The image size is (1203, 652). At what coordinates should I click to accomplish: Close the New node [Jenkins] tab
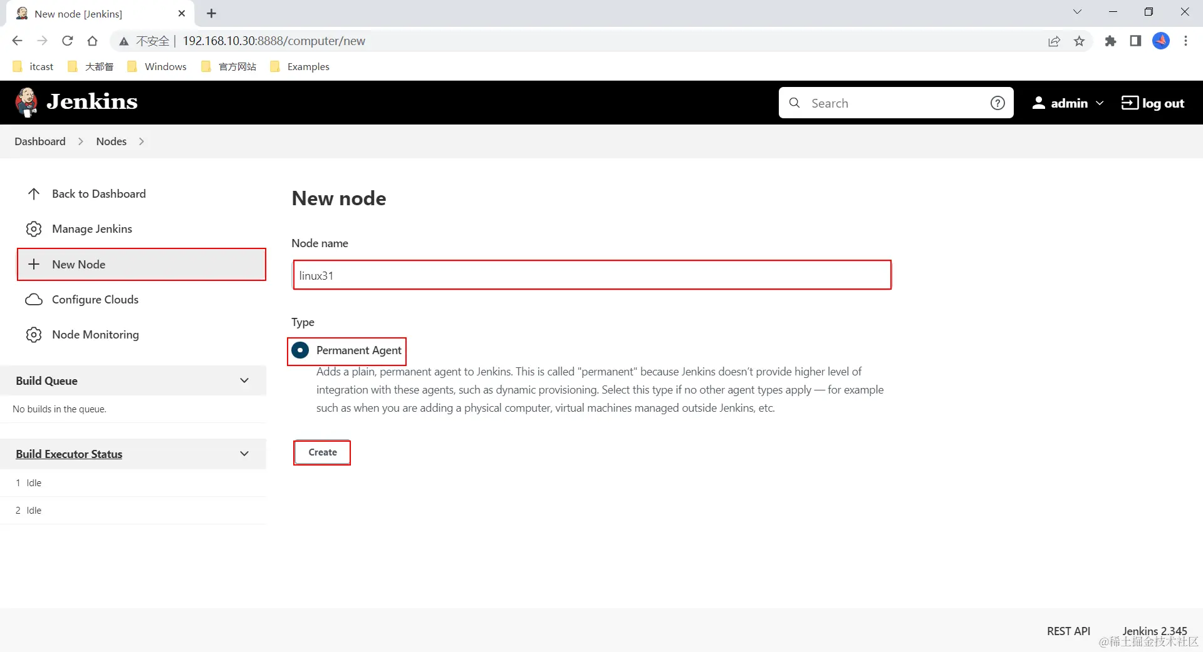[x=182, y=13]
